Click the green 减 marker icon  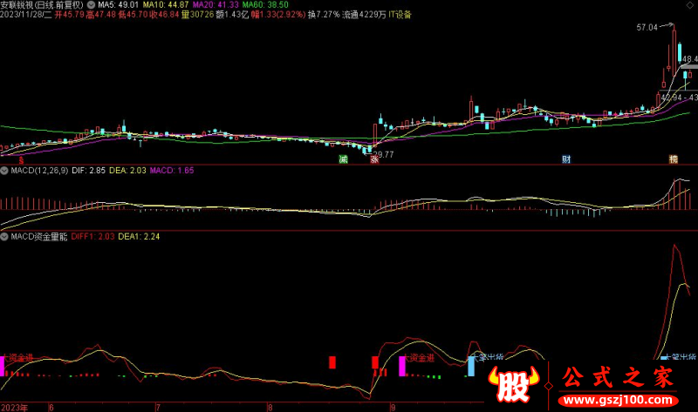click(343, 159)
